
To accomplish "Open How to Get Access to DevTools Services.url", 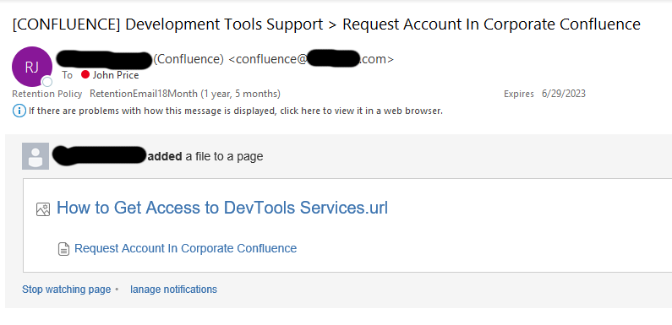I will pos(222,208).
